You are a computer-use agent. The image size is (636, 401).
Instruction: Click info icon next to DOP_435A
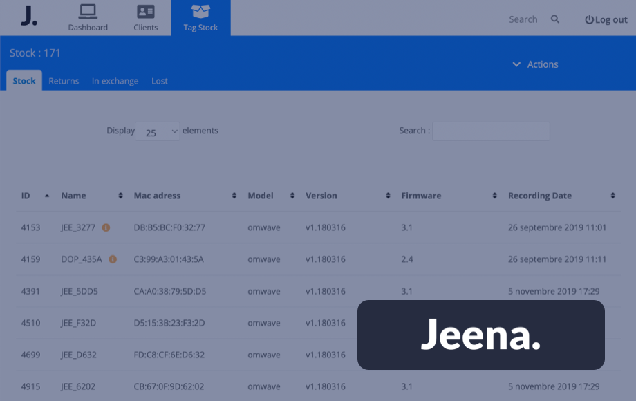pyautogui.click(x=113, y=259)
